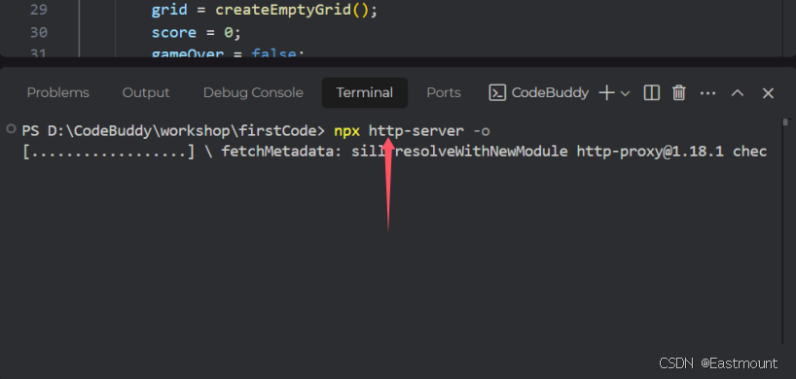Image resolution: width=796 pixels, height=379 pixels.
Task: Click the CodeBuddy terminal label
Action: 550,92
